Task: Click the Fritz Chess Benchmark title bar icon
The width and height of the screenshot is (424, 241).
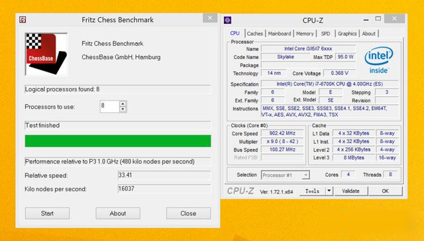Action: (23, 20)
